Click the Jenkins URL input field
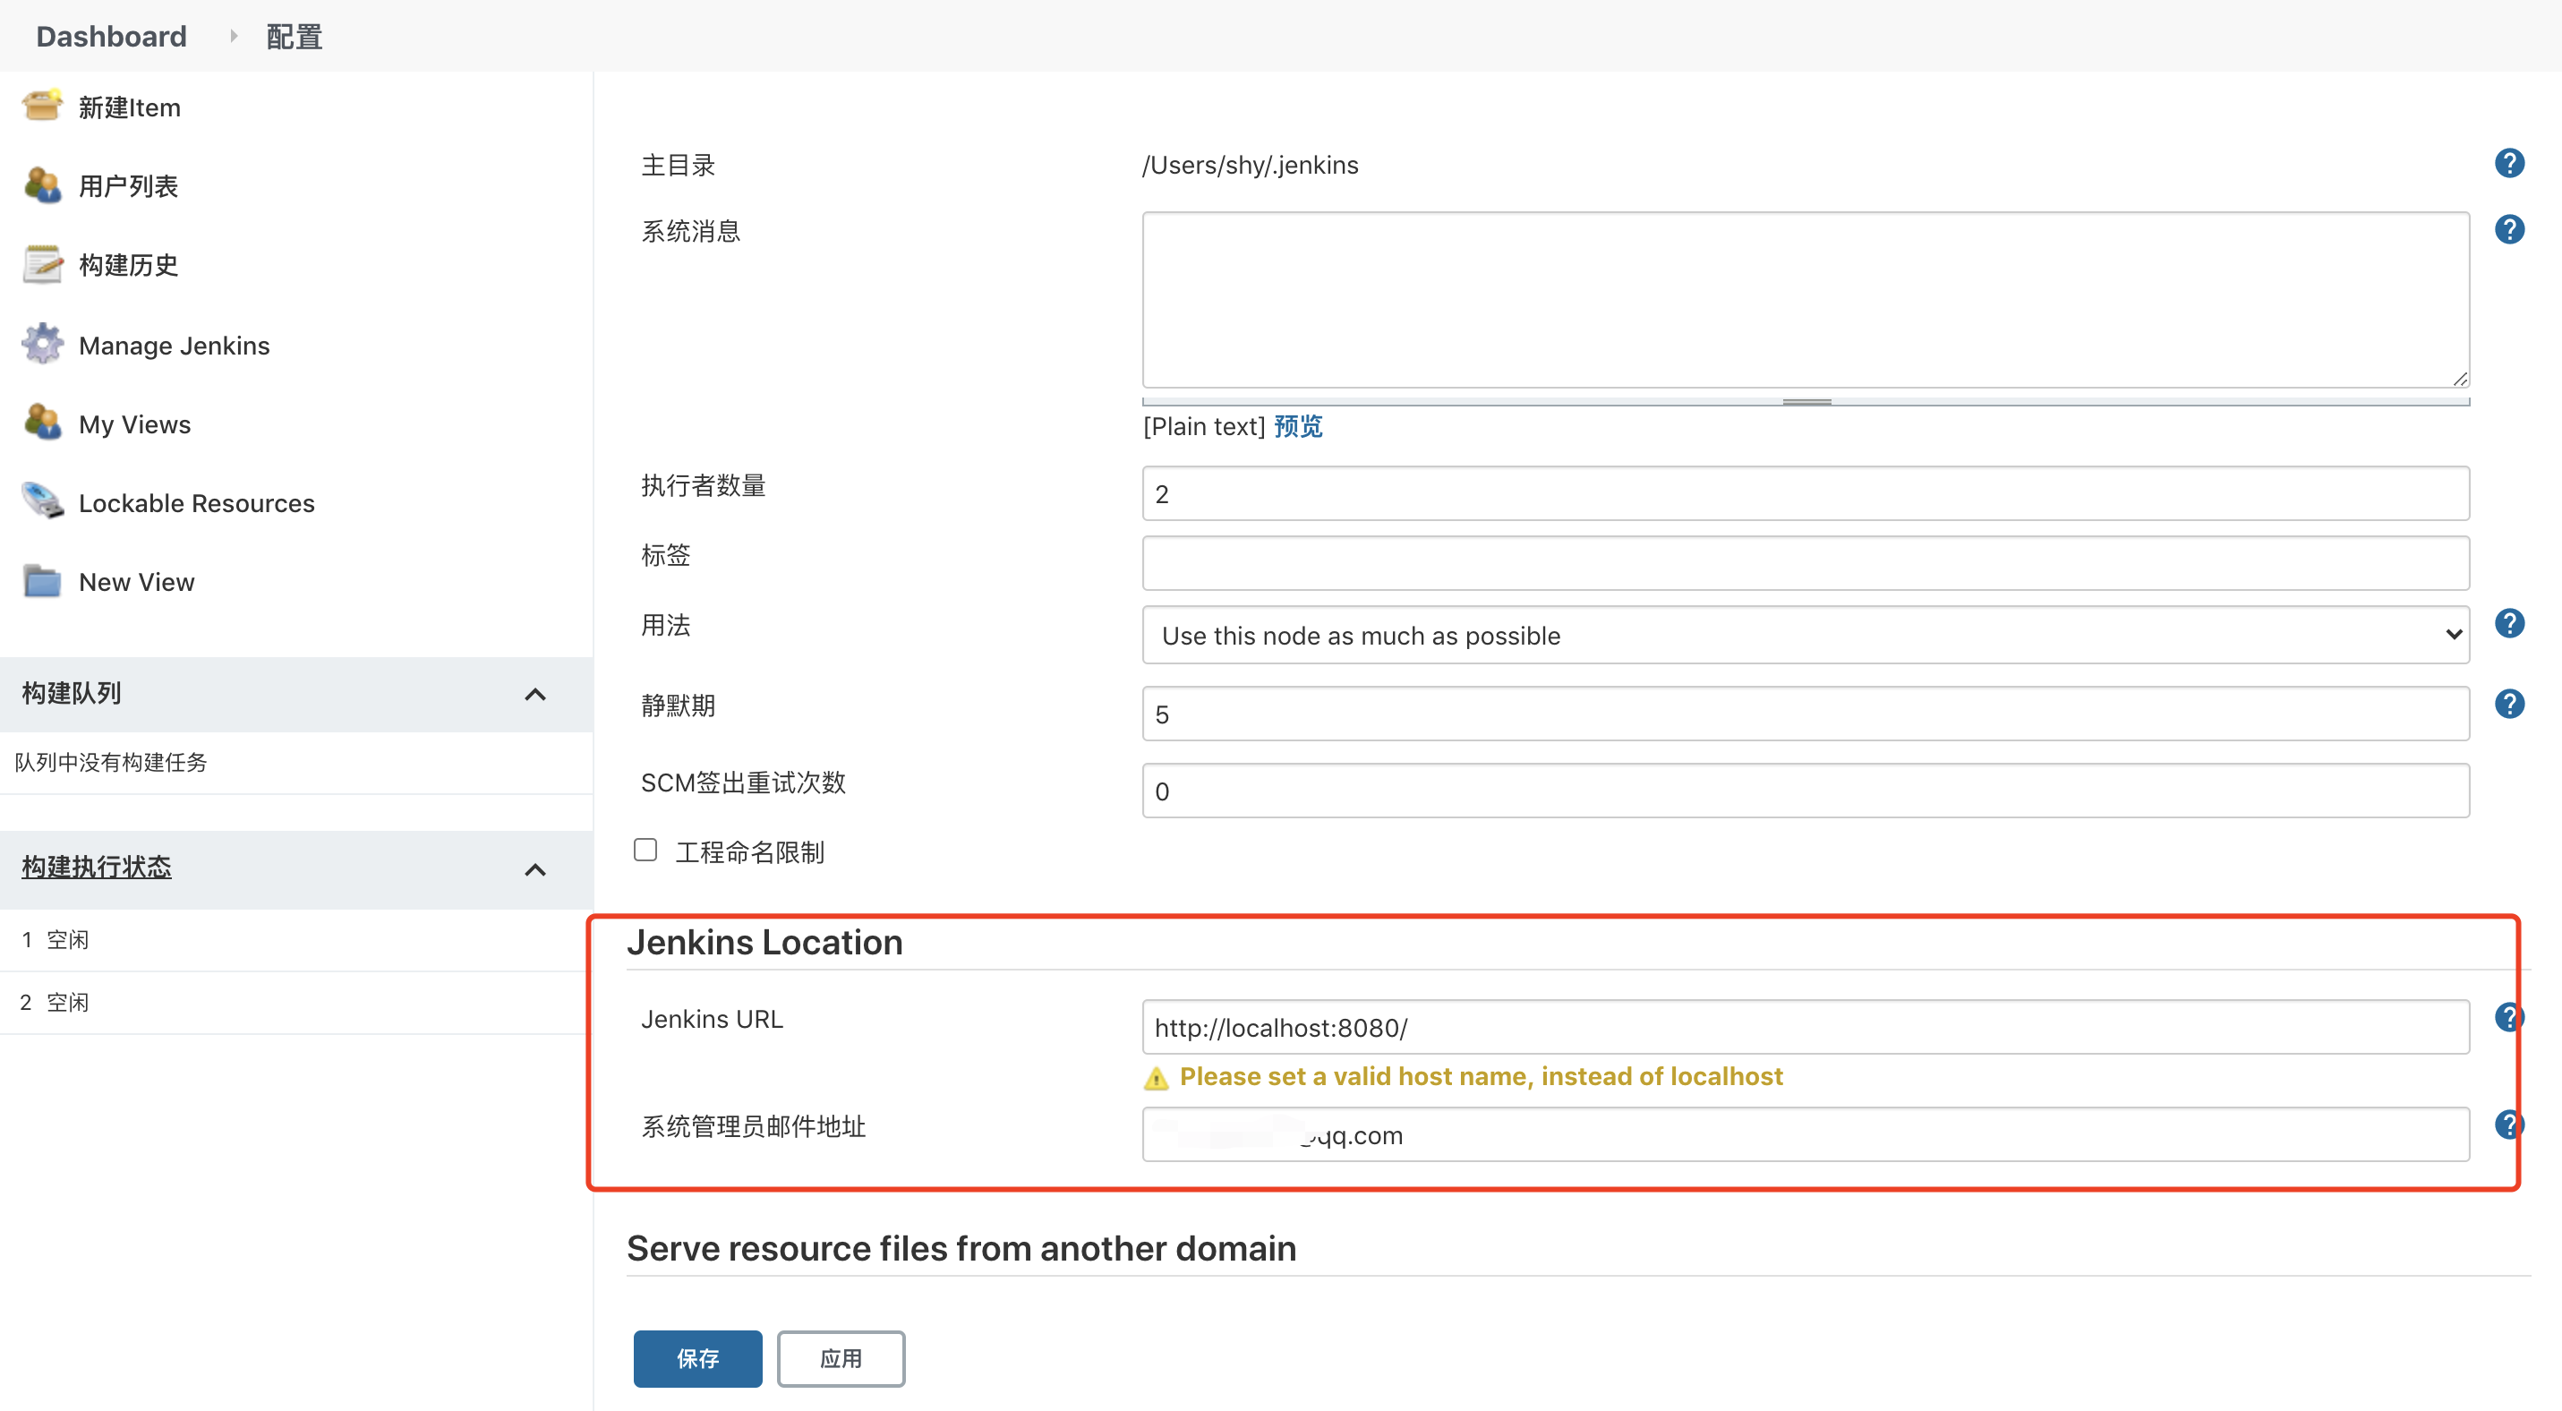This screenshot has height=1411, width=2562. 1803,1027
